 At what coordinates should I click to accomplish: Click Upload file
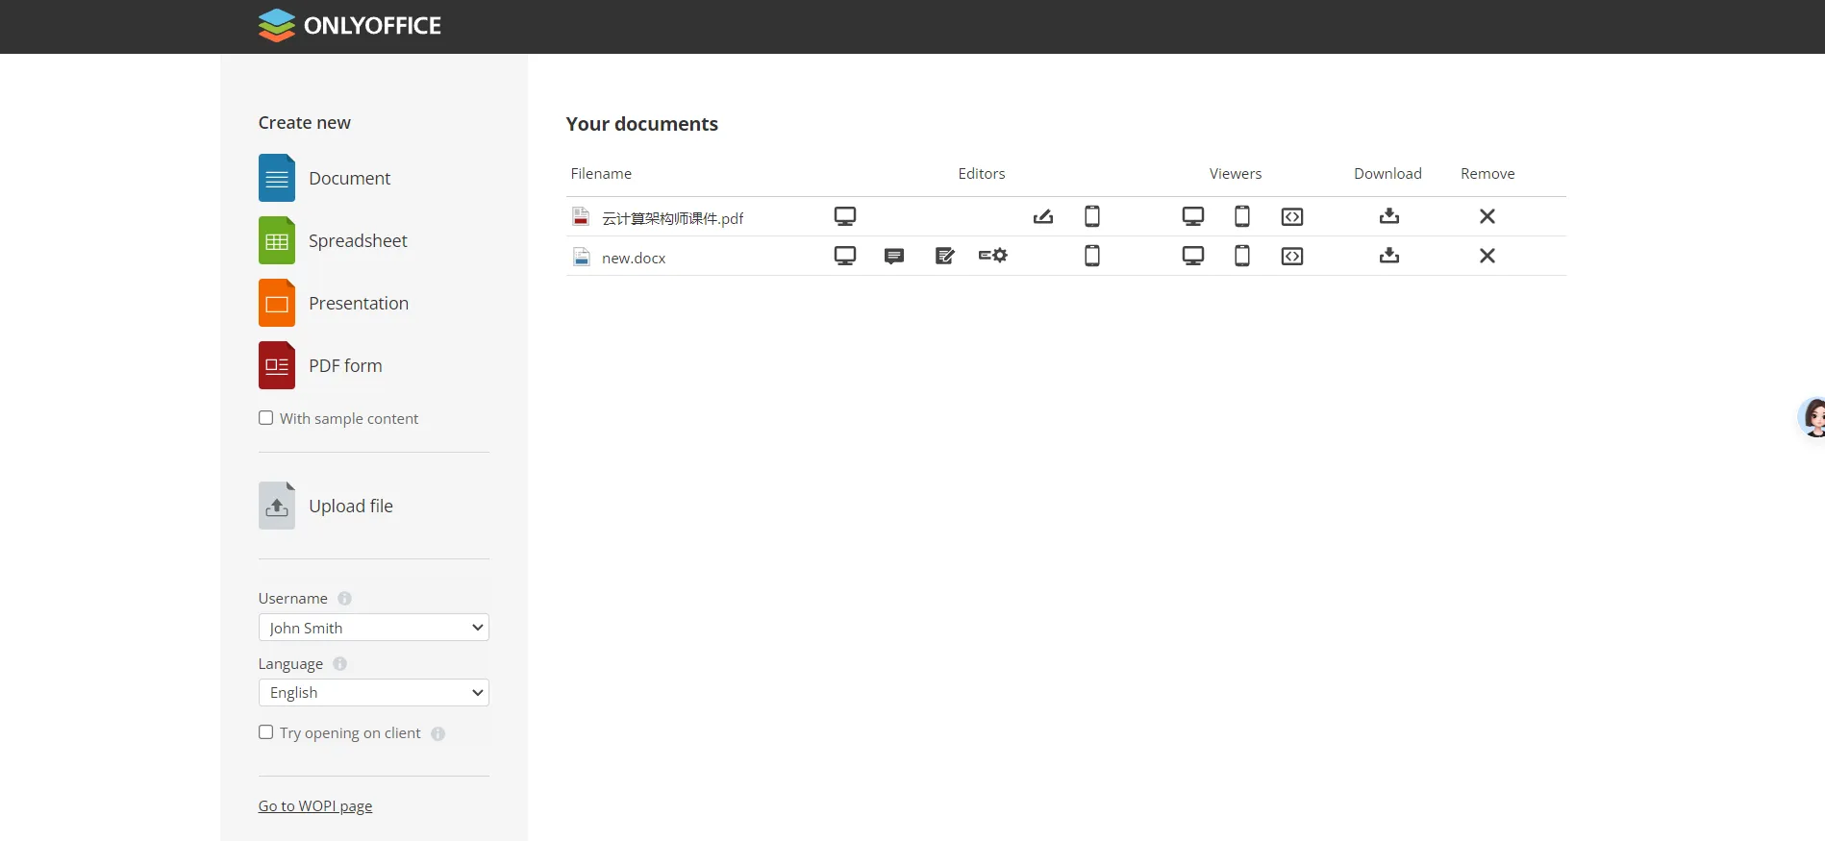point(326,506)
